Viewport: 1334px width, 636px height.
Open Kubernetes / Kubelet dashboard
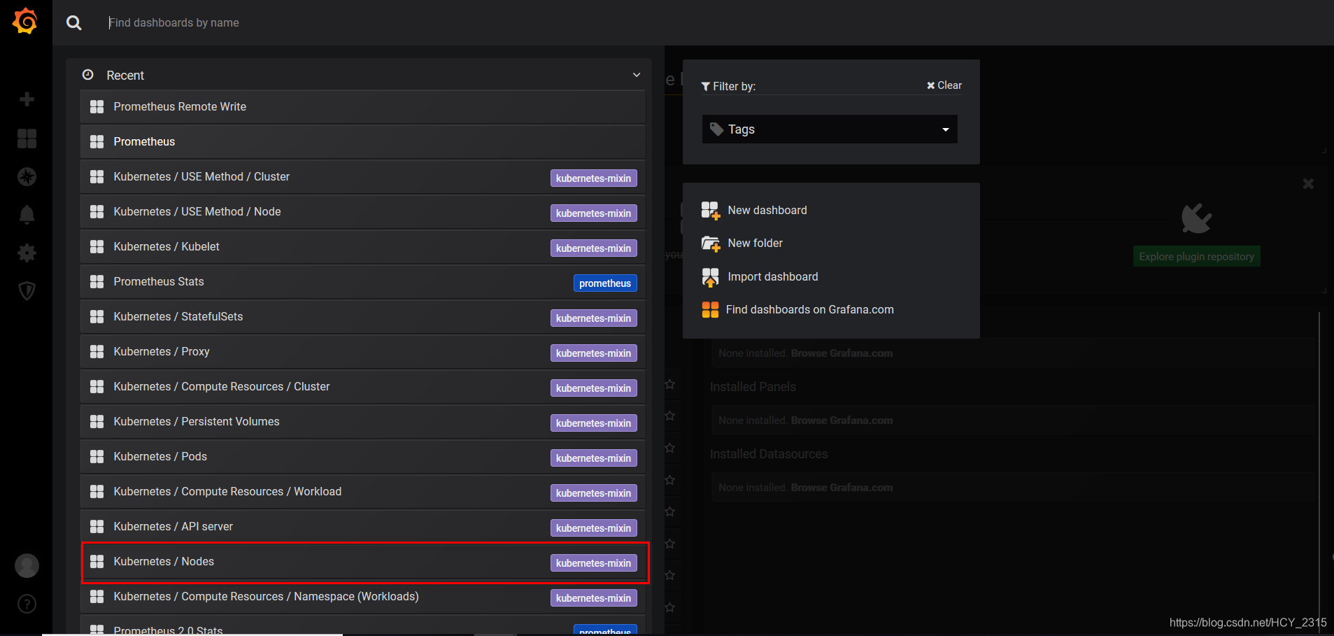pos(362,247)
